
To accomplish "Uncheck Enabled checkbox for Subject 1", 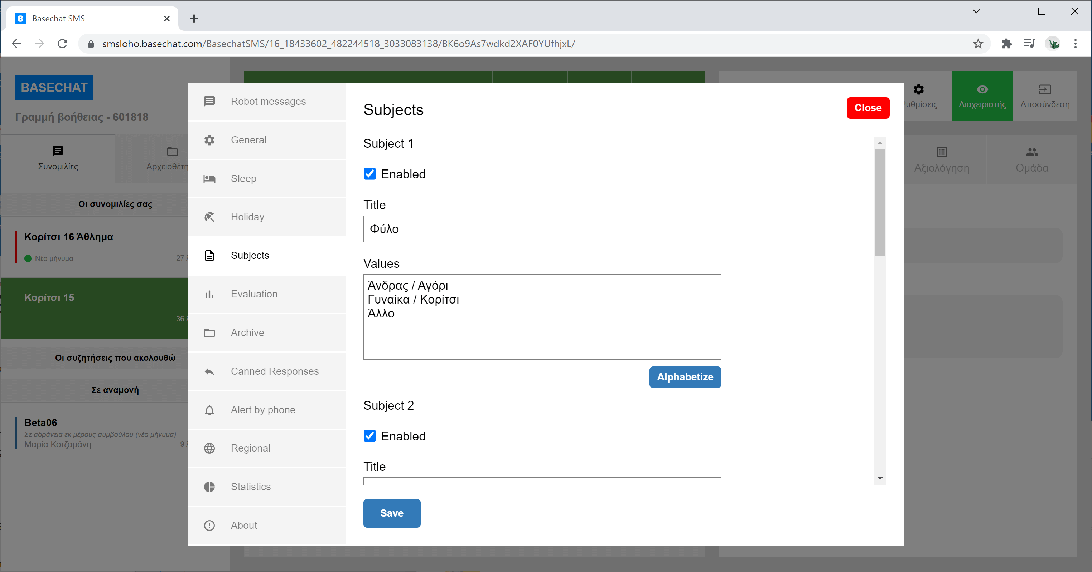I will 369,174.
